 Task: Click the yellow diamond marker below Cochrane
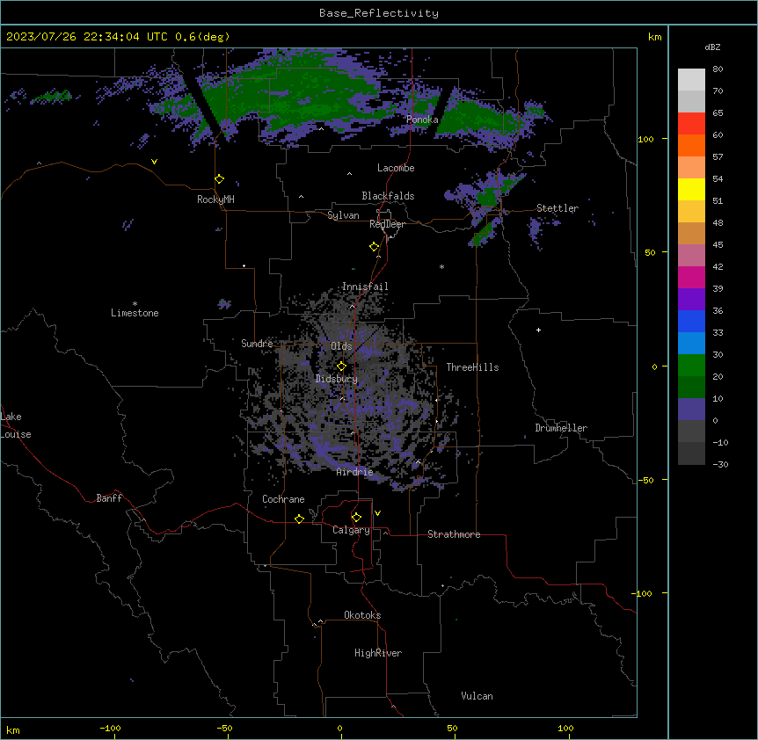(299, 519)
